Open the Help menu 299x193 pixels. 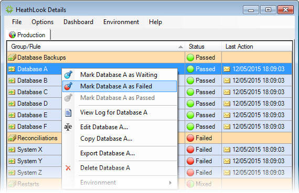pos(155,22)
